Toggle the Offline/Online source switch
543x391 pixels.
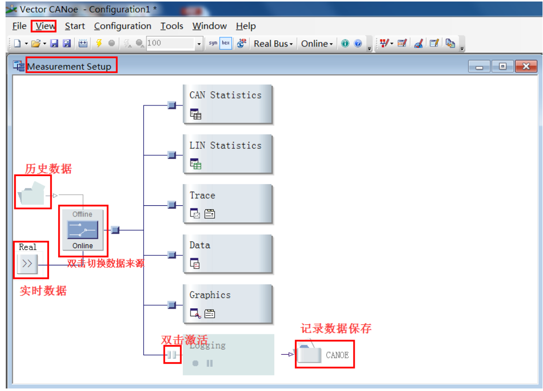(x=83, y=230)
